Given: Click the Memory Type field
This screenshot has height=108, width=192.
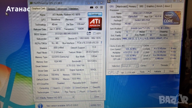Looking at the screenshot, I should point(60,57).
